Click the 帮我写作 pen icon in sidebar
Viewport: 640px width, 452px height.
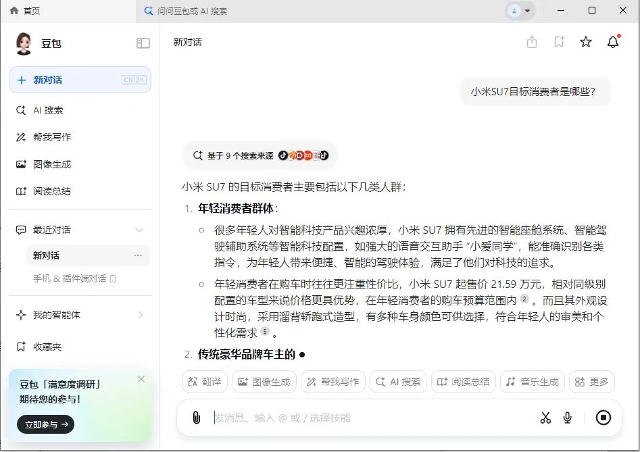20,137
